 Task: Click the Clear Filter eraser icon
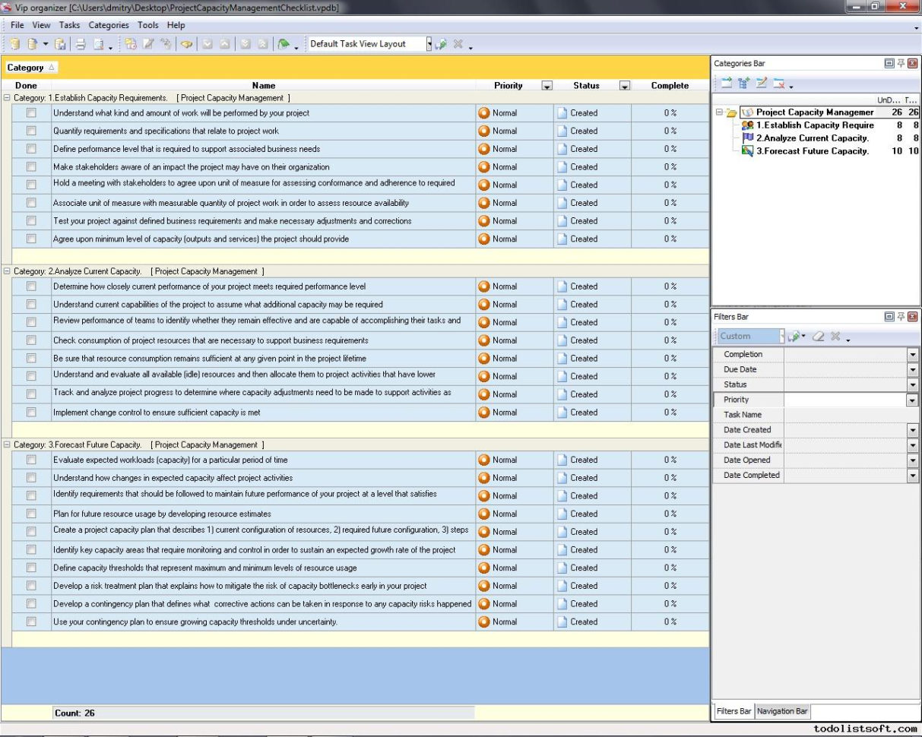pos(819,337)
